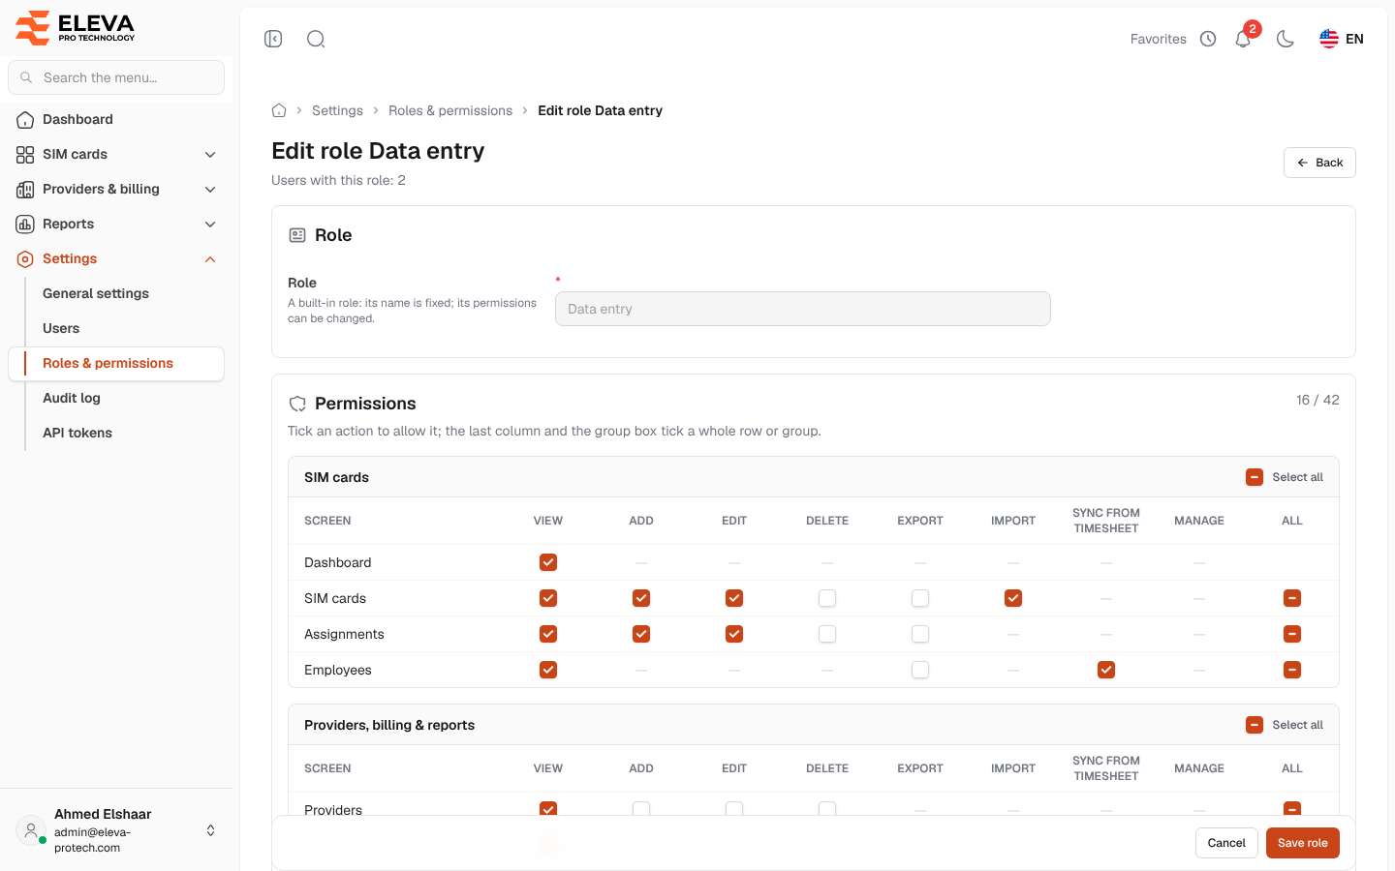Image resolution: width=1395 pixels, height=871 pixels.
Task: Open the search magnifier in top bar
Action: click(x=316, y=39)
